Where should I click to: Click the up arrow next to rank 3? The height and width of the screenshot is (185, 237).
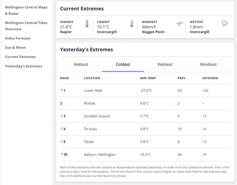pos(62,116)
